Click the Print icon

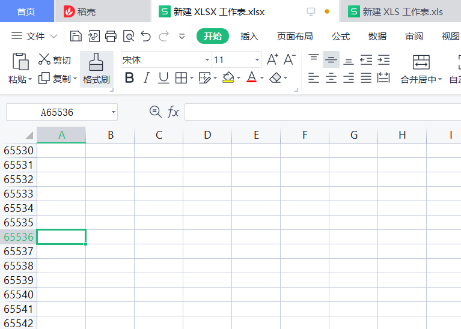pos(111,37)
